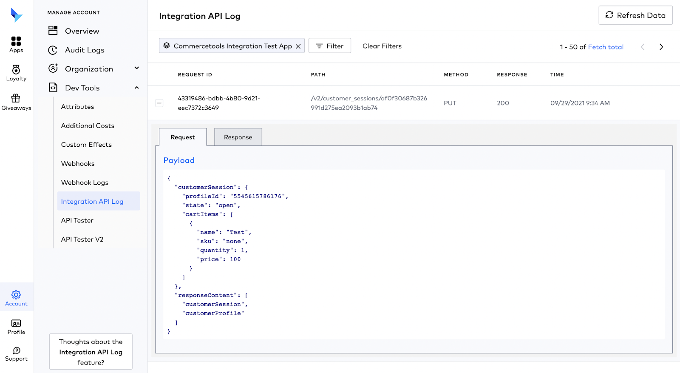Expand the Organization menu chevron
Viewport: 680px width, 373px height.
point(137,68)
